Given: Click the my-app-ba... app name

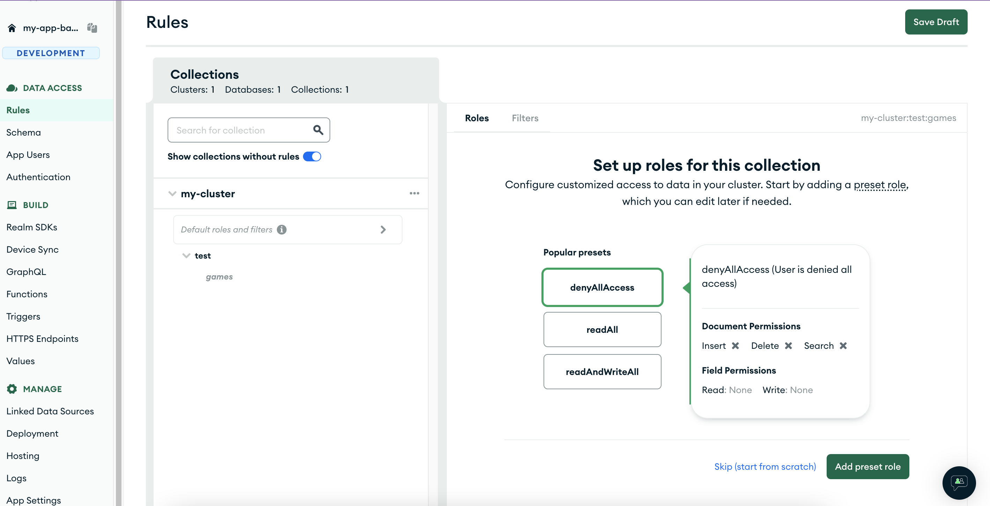Looking at the screenshot, I should pyautogui.click(x=51, y=28).
